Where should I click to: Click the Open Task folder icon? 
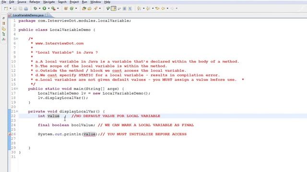click(90, 9)
